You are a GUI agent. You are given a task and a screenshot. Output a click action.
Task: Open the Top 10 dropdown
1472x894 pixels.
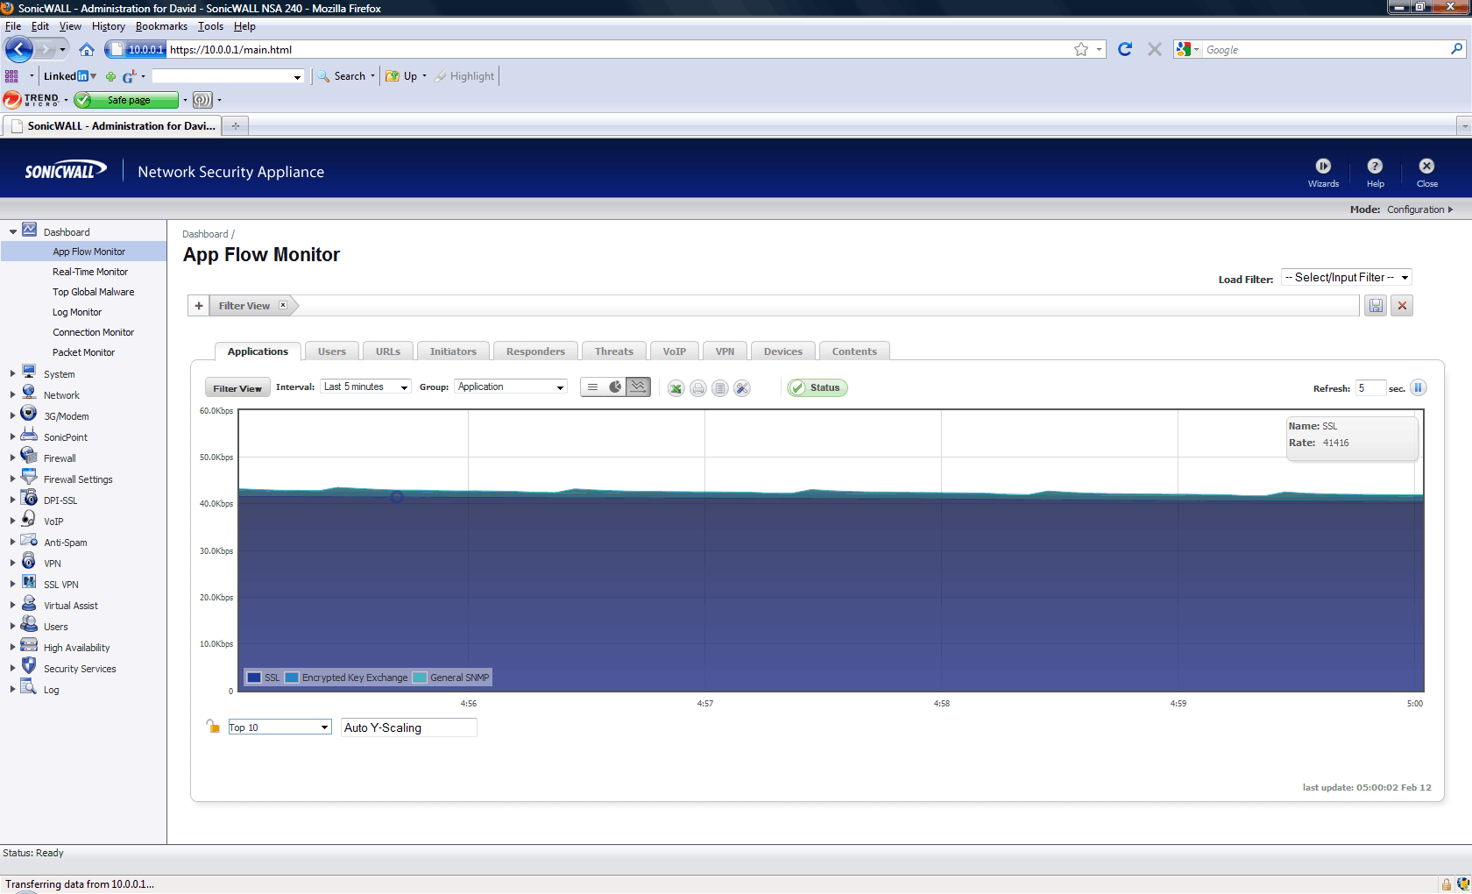(x=280, y=727)
